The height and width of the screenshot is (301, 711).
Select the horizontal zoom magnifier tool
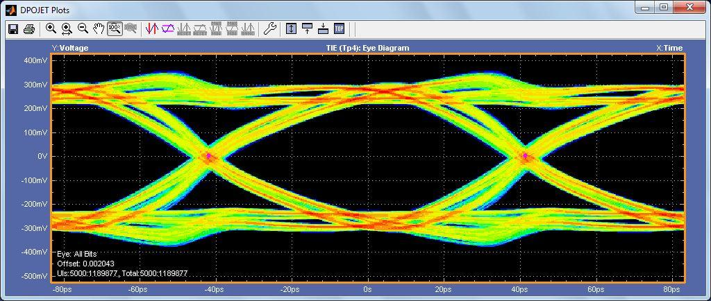click(x=67, y=29)
